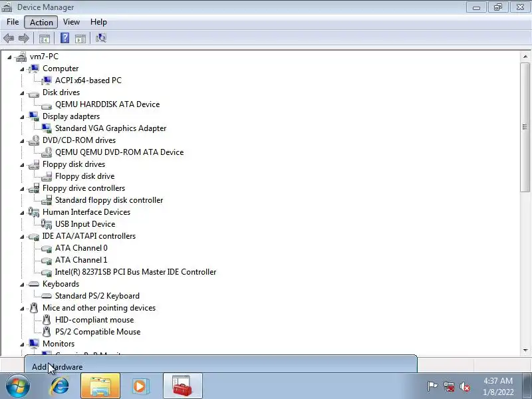Click the Forward arrow toolbar icon
This screenshot has width=532, height=399.
pyautogui.click(x=23, y=38)
